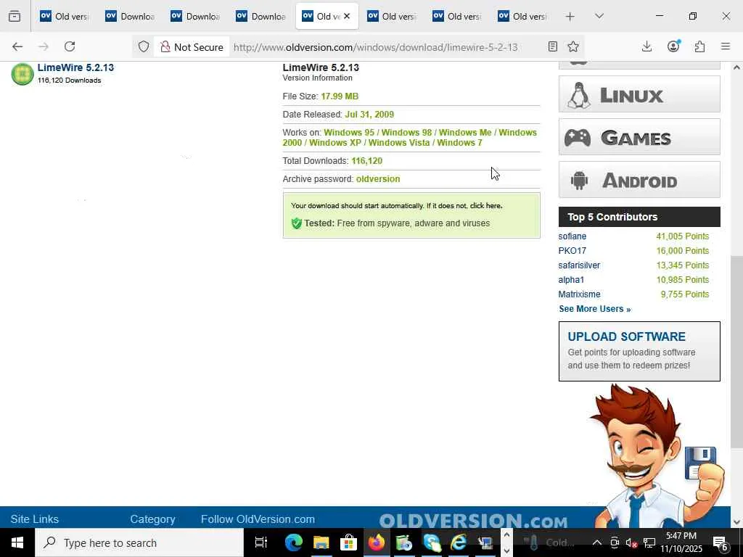The height and width of the screenshot is (557, 743).
Task: Launch Microsoft Edge from the taskbar
Action: (294, 542)
